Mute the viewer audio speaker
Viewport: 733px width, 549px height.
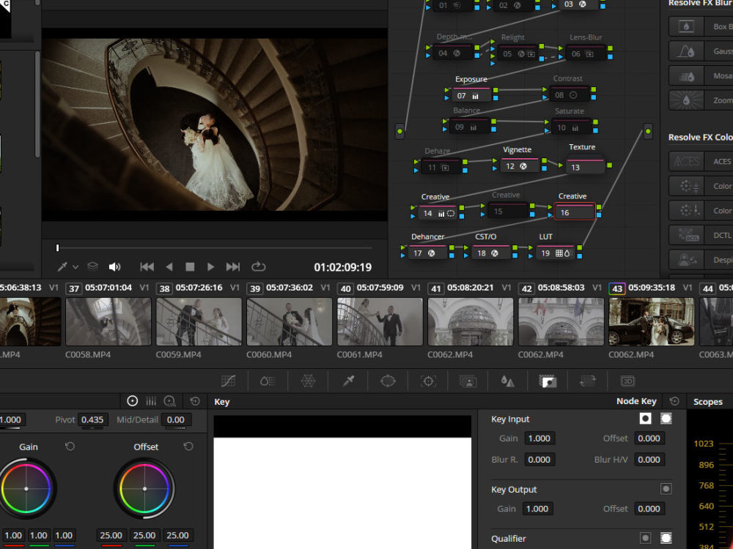tap(114, 266)
